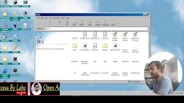
Task: Click the file list vertical scrollbar
Action: coord(149,56)
